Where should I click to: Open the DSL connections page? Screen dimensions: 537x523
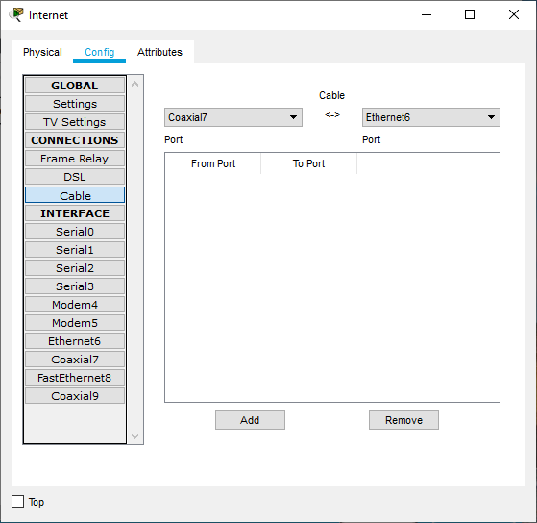(75, 177)
